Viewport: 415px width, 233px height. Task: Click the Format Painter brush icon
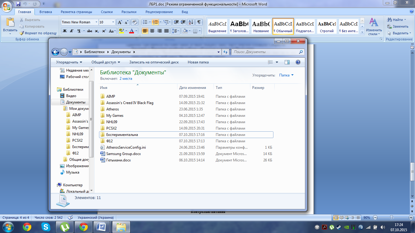22,33
